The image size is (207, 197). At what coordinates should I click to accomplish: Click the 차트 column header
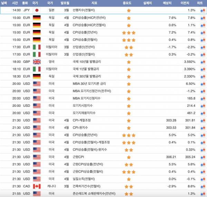pos(200,3)
